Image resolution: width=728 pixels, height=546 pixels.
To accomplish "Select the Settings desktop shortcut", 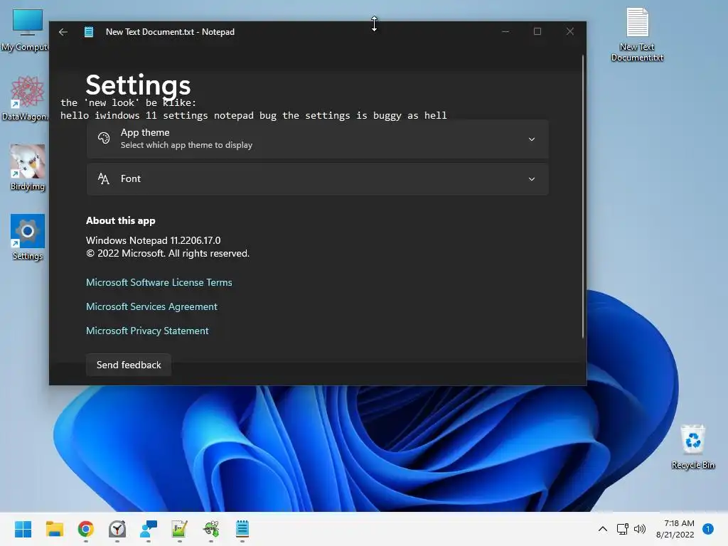I will tap(28, 237).
